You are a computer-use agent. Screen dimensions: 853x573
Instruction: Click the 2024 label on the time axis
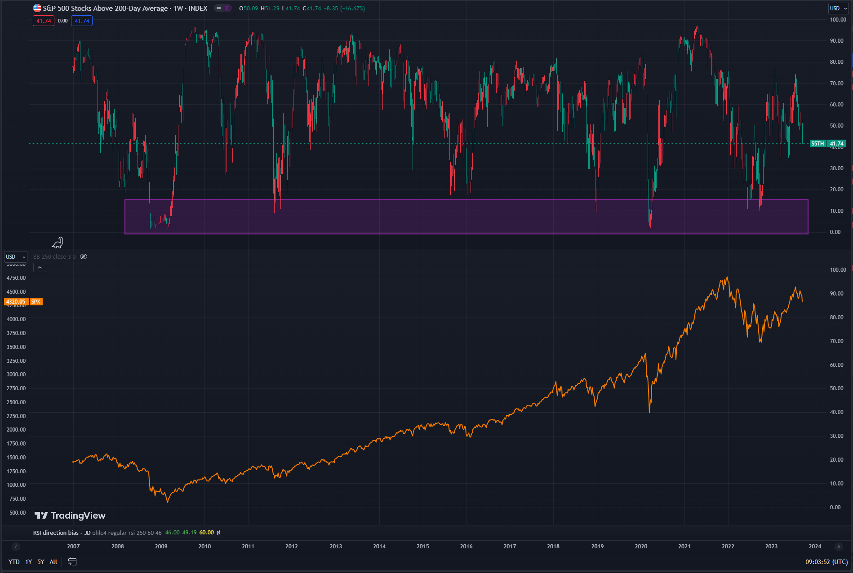tap(815, 547)
